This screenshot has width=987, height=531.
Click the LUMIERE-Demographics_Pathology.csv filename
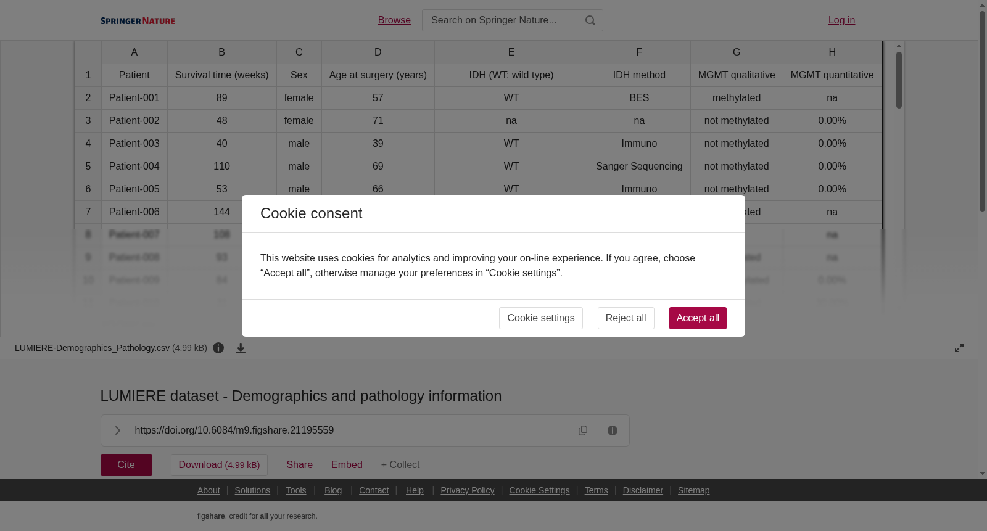(92, 348)
